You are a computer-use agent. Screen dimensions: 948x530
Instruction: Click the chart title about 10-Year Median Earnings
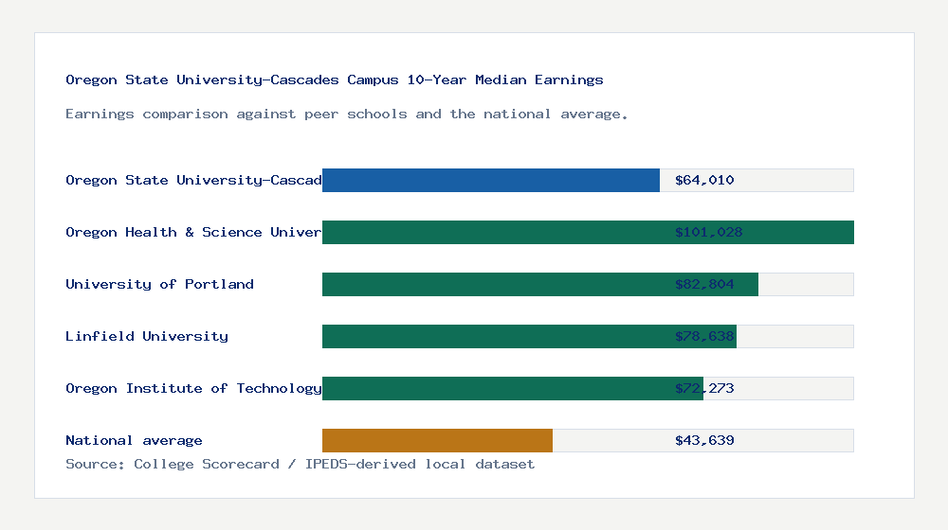click(x=335, y=79)
